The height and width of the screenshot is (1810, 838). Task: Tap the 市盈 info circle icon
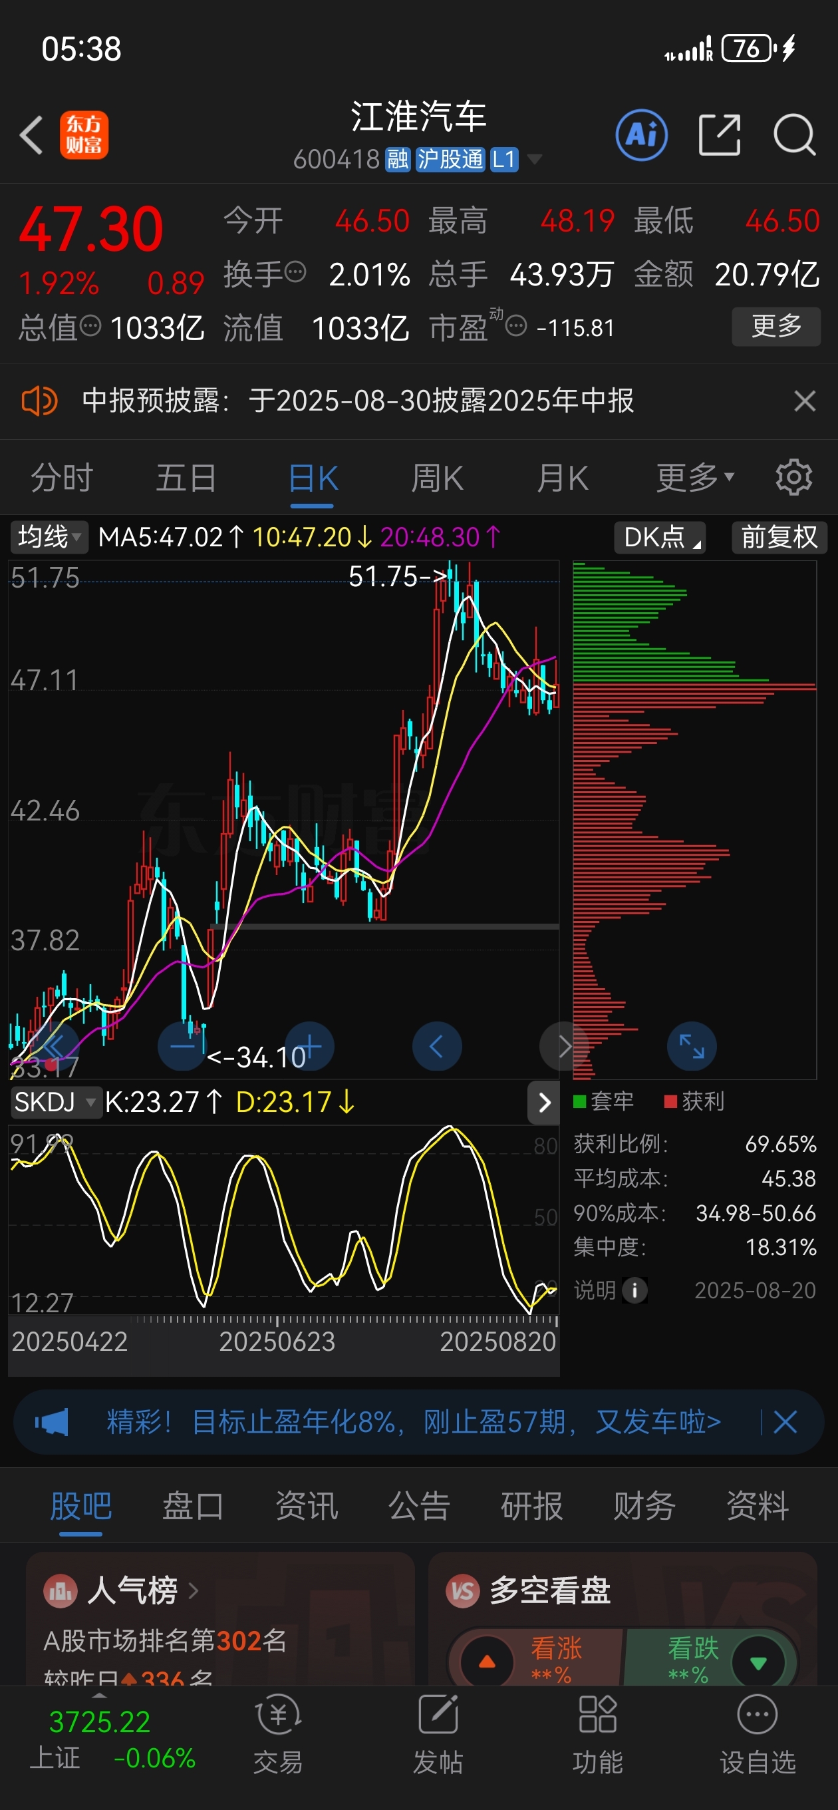[516, 326]
